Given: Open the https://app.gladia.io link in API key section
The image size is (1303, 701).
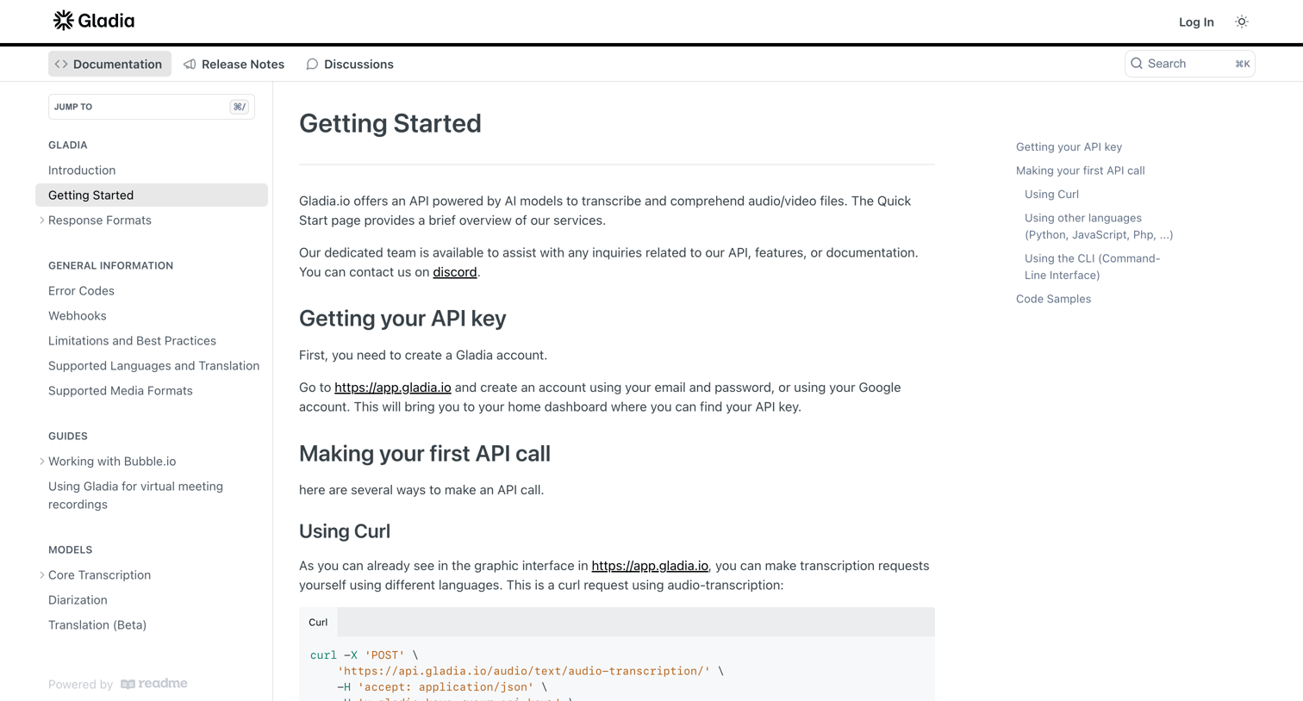Looking at the screenshot, I should point(392,388).
